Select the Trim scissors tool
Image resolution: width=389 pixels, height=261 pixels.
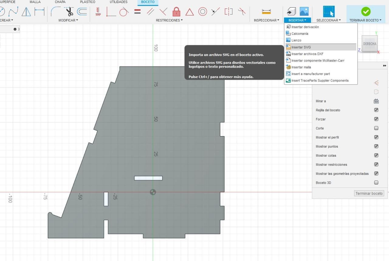[x=70, y=12]
